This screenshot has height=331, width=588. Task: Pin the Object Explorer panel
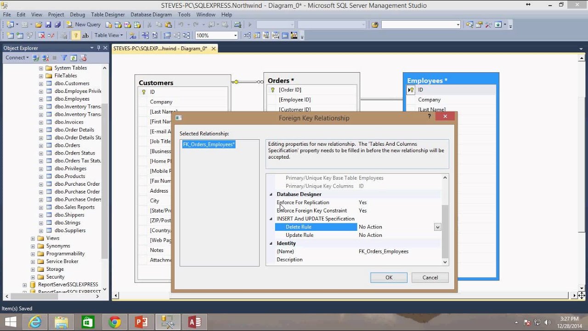click(x=98, y=48)
